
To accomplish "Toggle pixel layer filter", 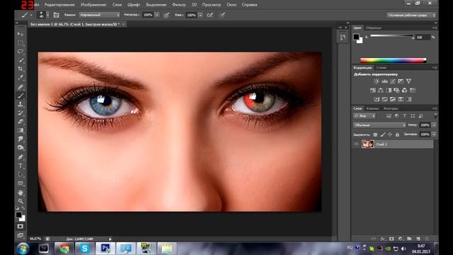I will (x=389, y=116).
